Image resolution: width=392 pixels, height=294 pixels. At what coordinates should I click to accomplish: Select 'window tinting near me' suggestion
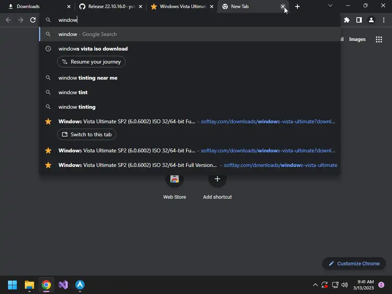tap(190, 78)
